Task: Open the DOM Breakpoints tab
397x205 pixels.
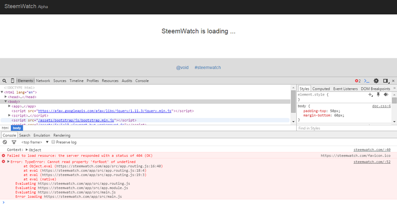Action: point(375,89)
